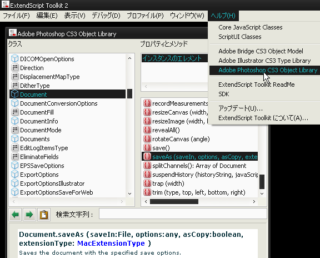Click the methods list horizontal scroll thumb
The image size is (320, 258).
tap(174, 202)
